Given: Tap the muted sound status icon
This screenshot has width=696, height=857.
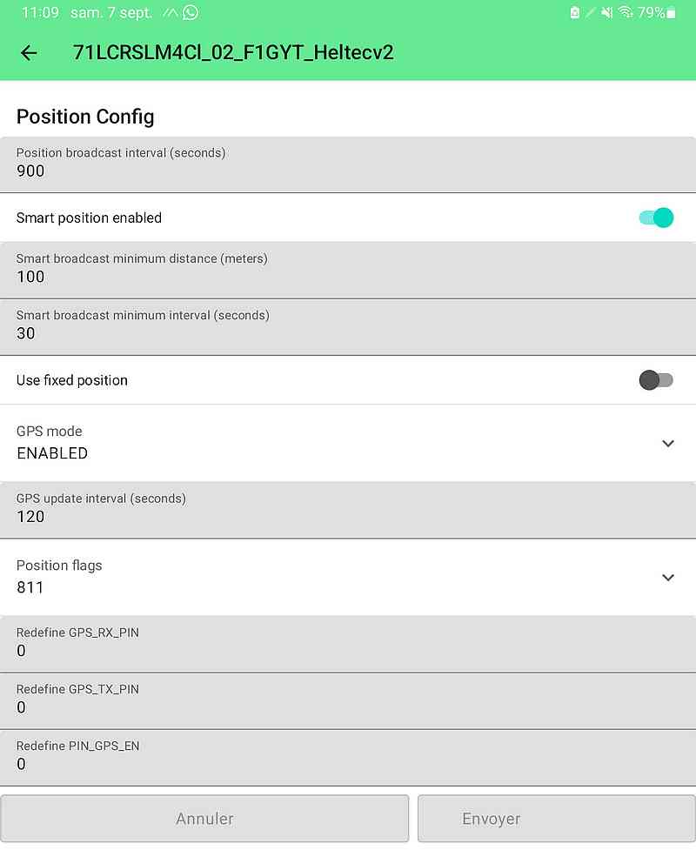Looking at the screenshot, I should pyautogui.click(x=606, y=12).
